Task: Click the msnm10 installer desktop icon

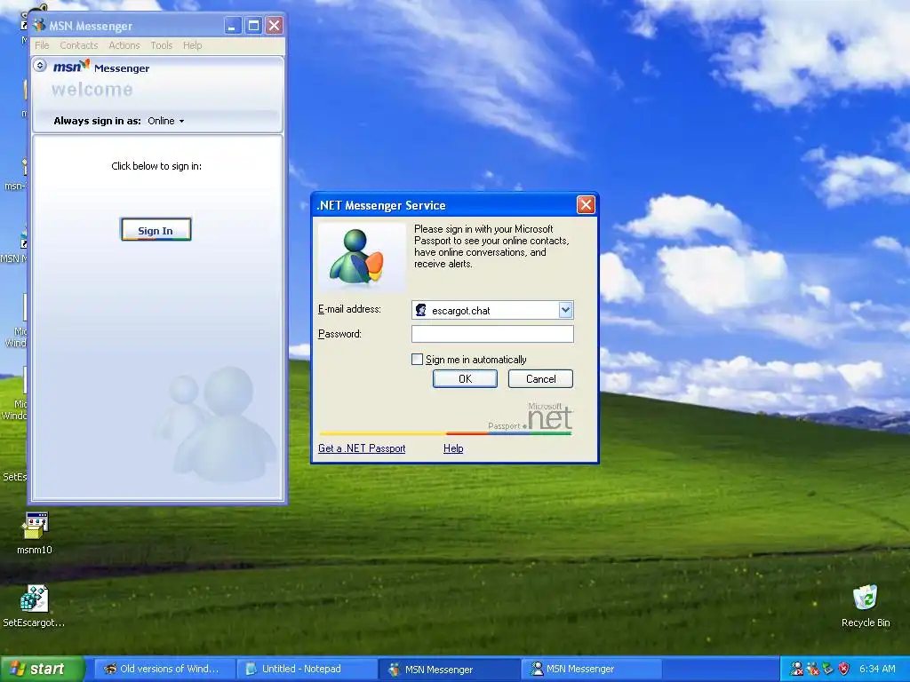Action: (35, 533)
